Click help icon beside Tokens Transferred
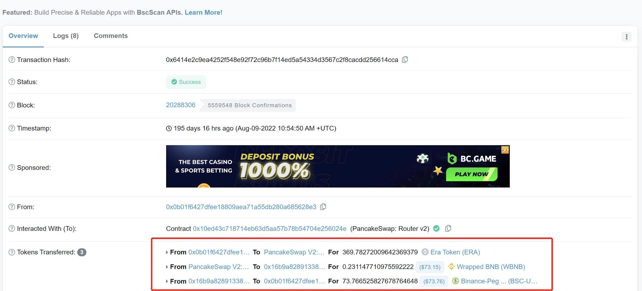642x291 pixels. [x=12, y=252]
